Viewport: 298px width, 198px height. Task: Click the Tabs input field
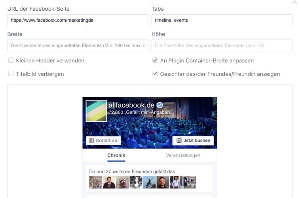click(x=222, y=20)
